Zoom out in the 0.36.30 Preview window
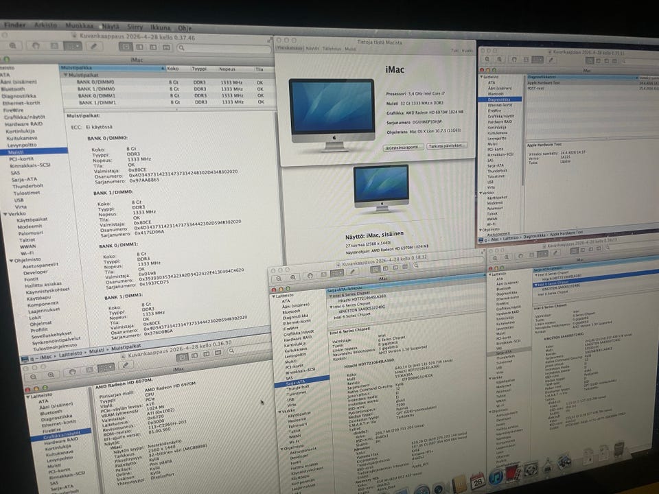 33,376
